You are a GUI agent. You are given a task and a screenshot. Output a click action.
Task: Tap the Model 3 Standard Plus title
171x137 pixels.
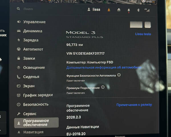(85, 35)
